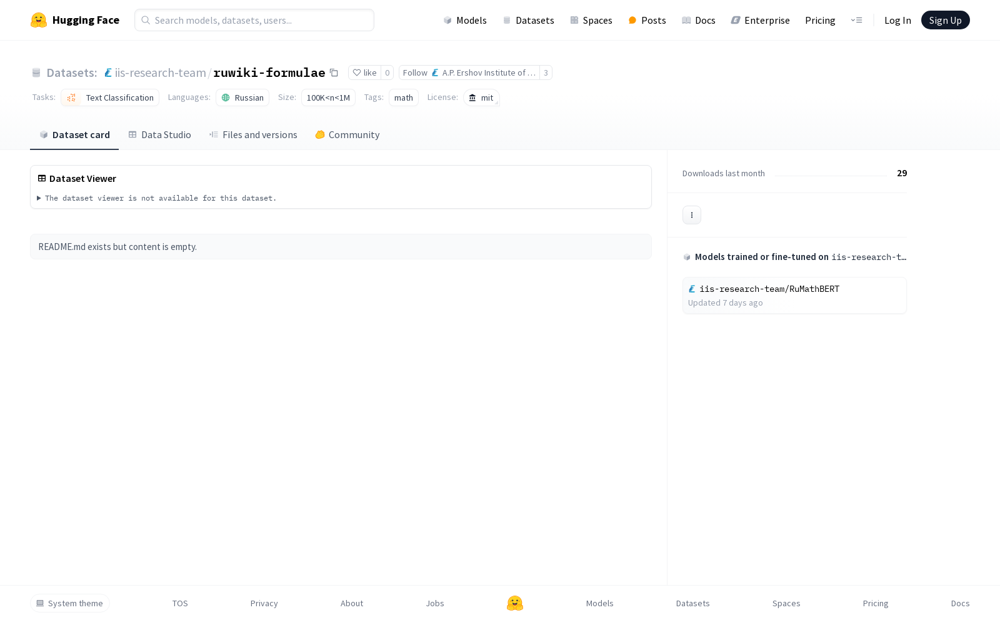
Task: Open the Files and versions tab
Action: (253, 135)
